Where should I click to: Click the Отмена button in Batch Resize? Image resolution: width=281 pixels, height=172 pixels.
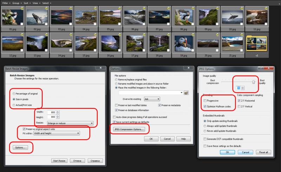tap(77, 161)
